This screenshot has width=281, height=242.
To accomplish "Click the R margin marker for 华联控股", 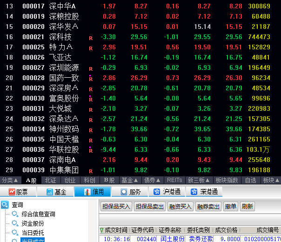I will [91, 150].
